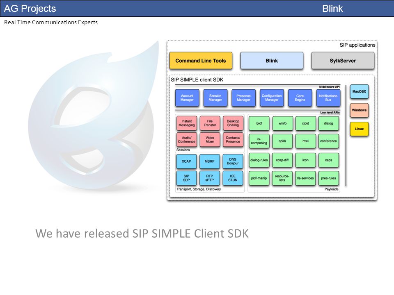The height and width of the screenshot is (295, 394).
Task: Click the DNS Bonjour block
Action: (x=233, y=161)
